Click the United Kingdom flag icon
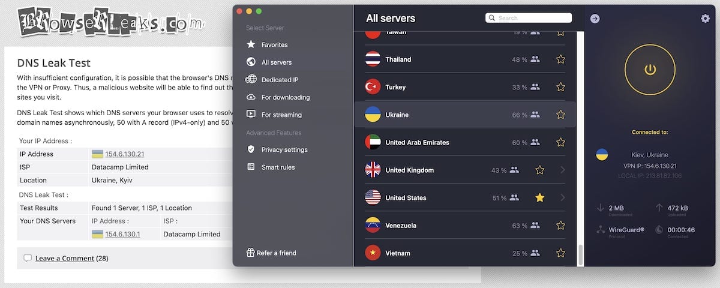 [373, 170]
